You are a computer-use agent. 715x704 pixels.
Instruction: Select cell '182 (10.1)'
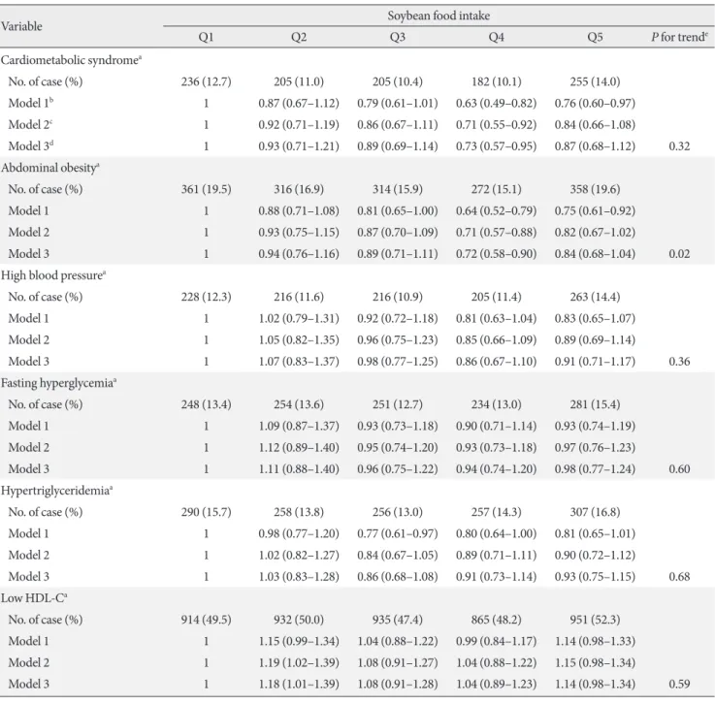click(496, 81)
